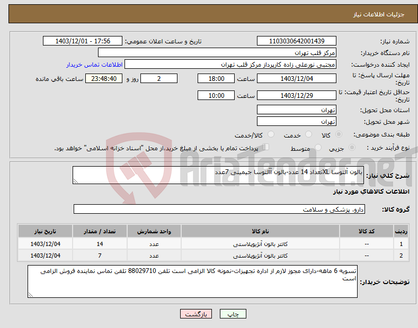Click the buyer name field مرکز قلب تهران
The width and height of the screenshot is (418, 328).
(217, 52)
